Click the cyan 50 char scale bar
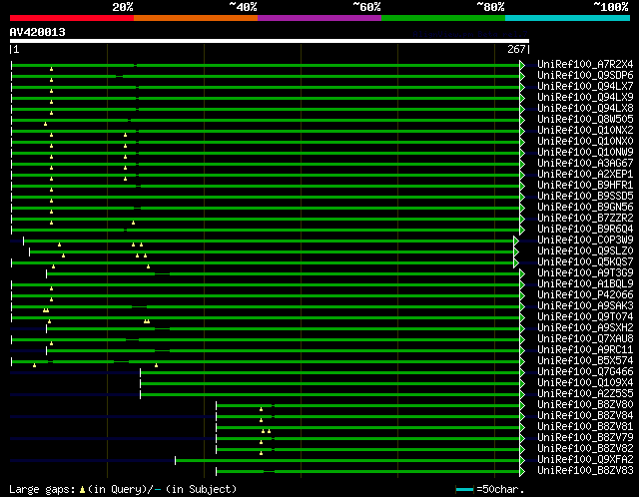 click(x=464, y=490)
